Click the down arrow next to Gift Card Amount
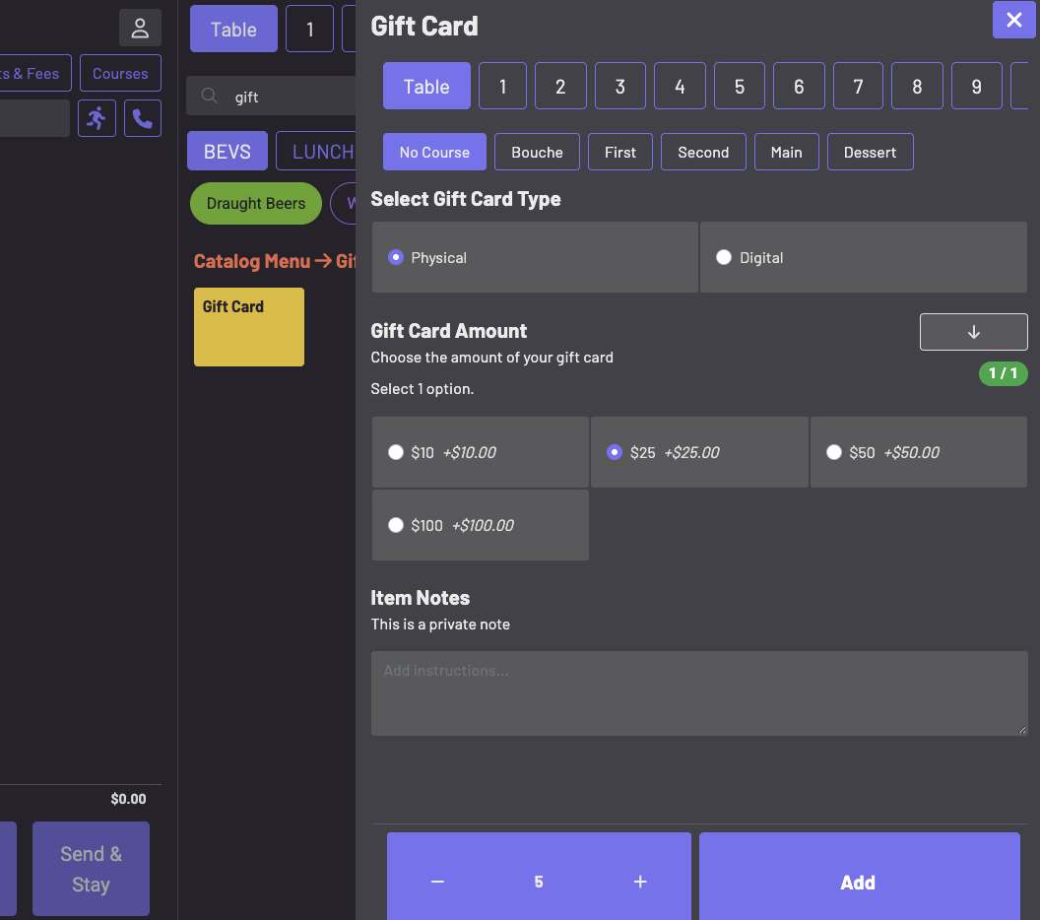Viewport: 1040px width, 920px height. click(x=973, y=332)
